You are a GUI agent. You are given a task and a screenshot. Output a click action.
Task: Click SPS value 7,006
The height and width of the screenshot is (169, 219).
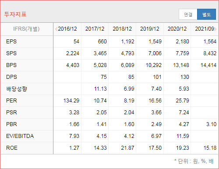pyautogui.click(x=155, y=53)
